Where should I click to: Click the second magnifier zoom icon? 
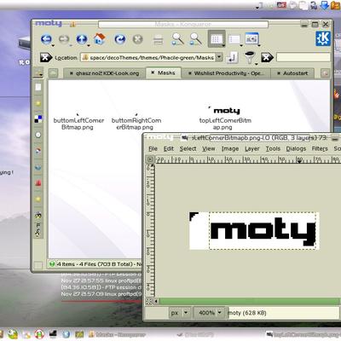[196, 39]
